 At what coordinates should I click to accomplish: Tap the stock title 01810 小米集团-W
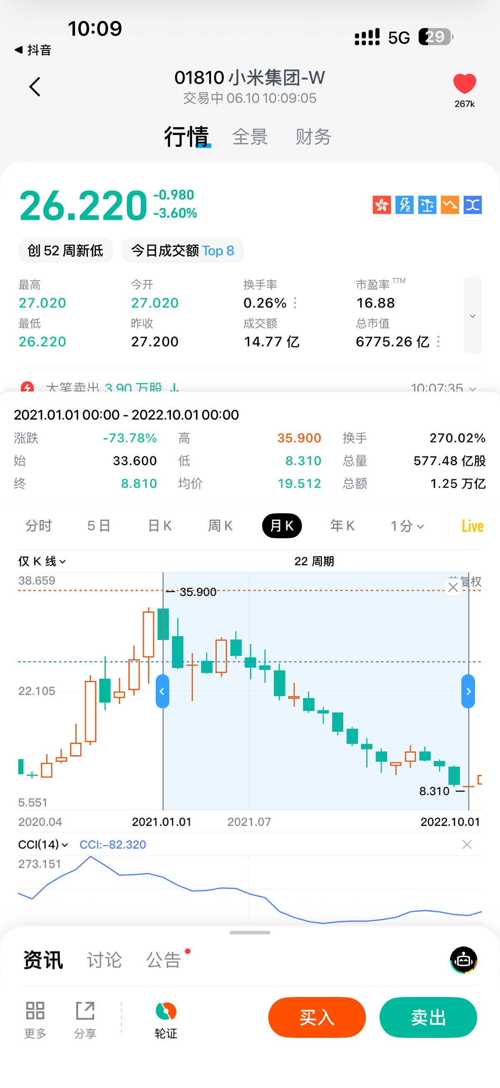coord(250,77)
